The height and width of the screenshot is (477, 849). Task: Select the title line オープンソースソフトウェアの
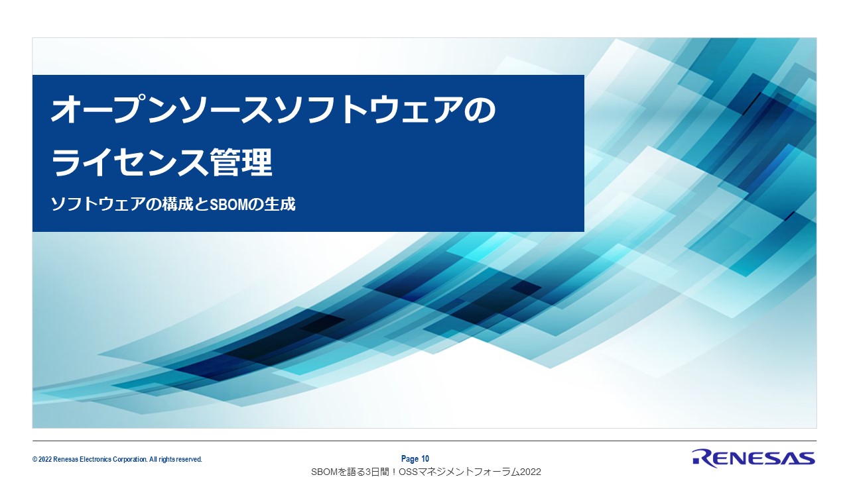[x=273, y=110]
